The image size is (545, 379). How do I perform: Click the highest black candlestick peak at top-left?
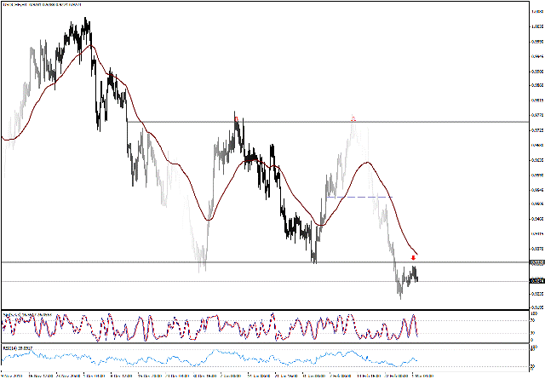pyautogui.click(x=83, y=24)
